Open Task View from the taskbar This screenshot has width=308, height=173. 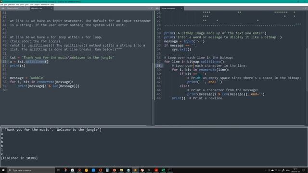(x=58, y=170)
